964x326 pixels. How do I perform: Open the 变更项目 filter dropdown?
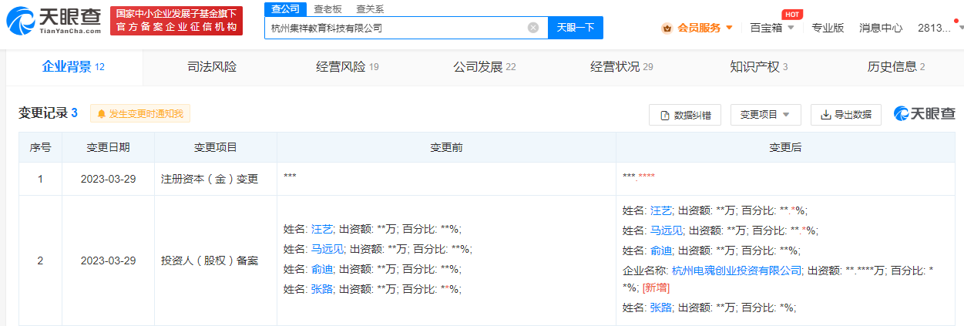coord(765,115)
